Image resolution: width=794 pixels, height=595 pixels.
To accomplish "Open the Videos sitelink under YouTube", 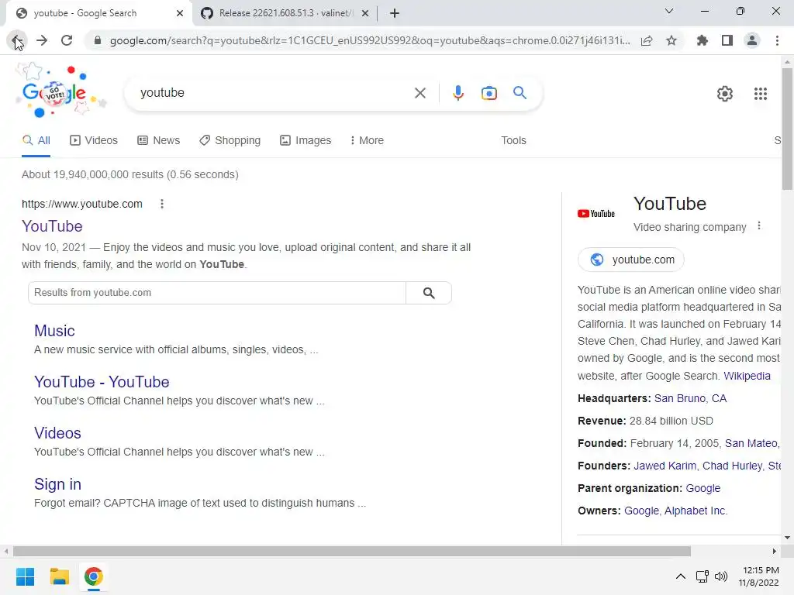I will [57, 432].
